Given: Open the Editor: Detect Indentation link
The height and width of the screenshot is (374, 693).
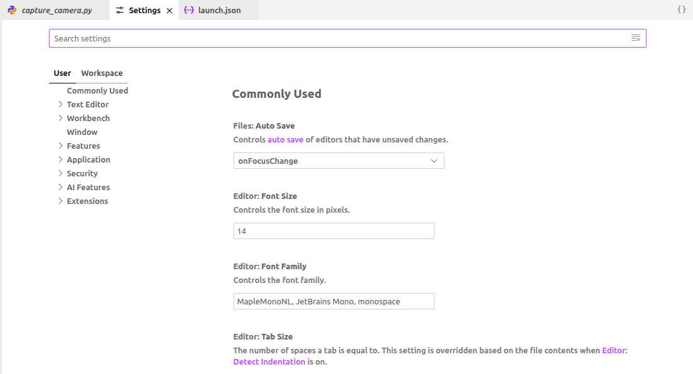Looking at the screenshot, I should [x=269, y=361].
